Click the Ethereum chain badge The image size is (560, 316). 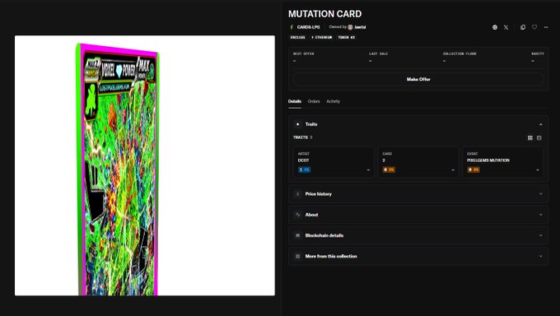pos(321,37)
